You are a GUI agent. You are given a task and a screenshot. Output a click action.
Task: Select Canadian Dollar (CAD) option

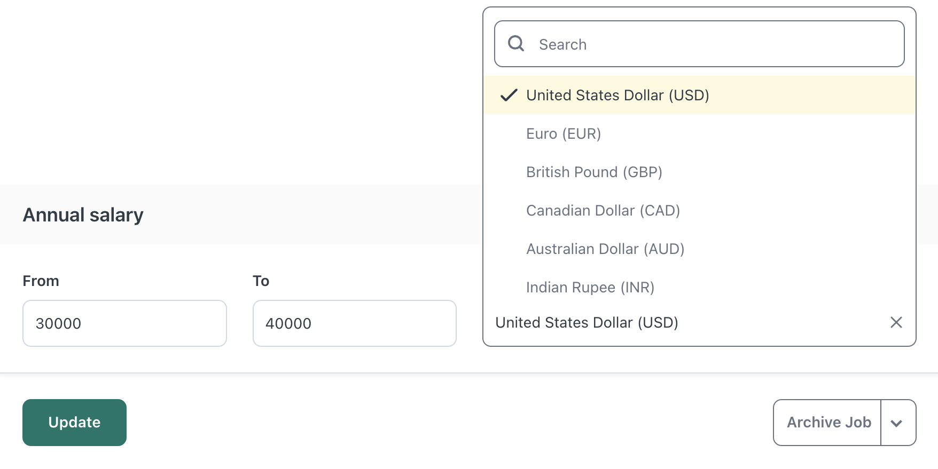click(x=699, y=210)
